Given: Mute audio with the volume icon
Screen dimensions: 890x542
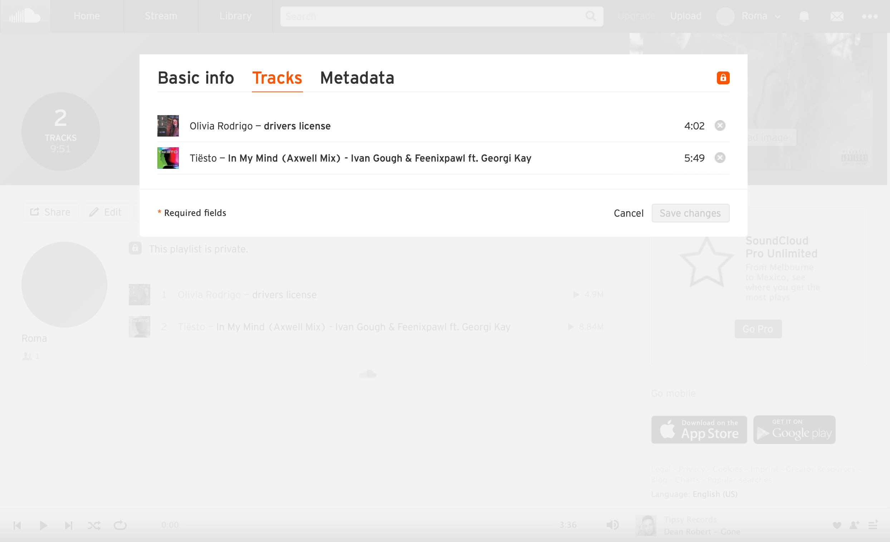Looking at the screenshot, I should [613, 525].
